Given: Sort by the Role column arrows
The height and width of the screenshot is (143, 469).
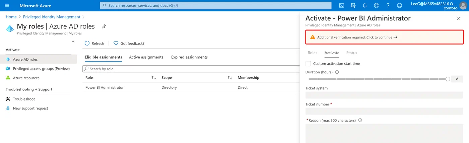Looking at the screenshot, I should click(x=154, y=78).
